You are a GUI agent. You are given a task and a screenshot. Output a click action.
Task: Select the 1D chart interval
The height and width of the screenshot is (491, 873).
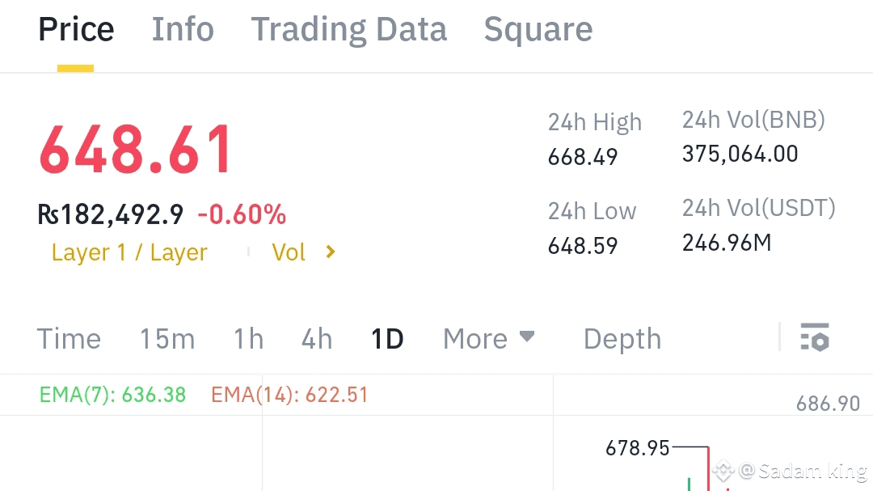[x=386, y=339]
